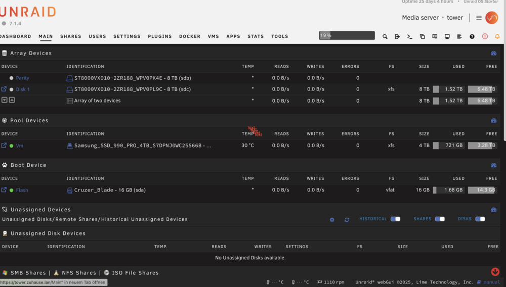Click the Disk 1 1.52 TB used bar
Screen dimensions: 506x287
(x=449, y=89)
